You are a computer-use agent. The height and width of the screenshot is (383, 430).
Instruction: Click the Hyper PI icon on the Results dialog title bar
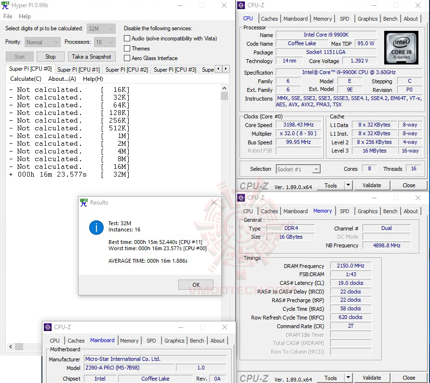pyautogui.click(x=83, y=203)
